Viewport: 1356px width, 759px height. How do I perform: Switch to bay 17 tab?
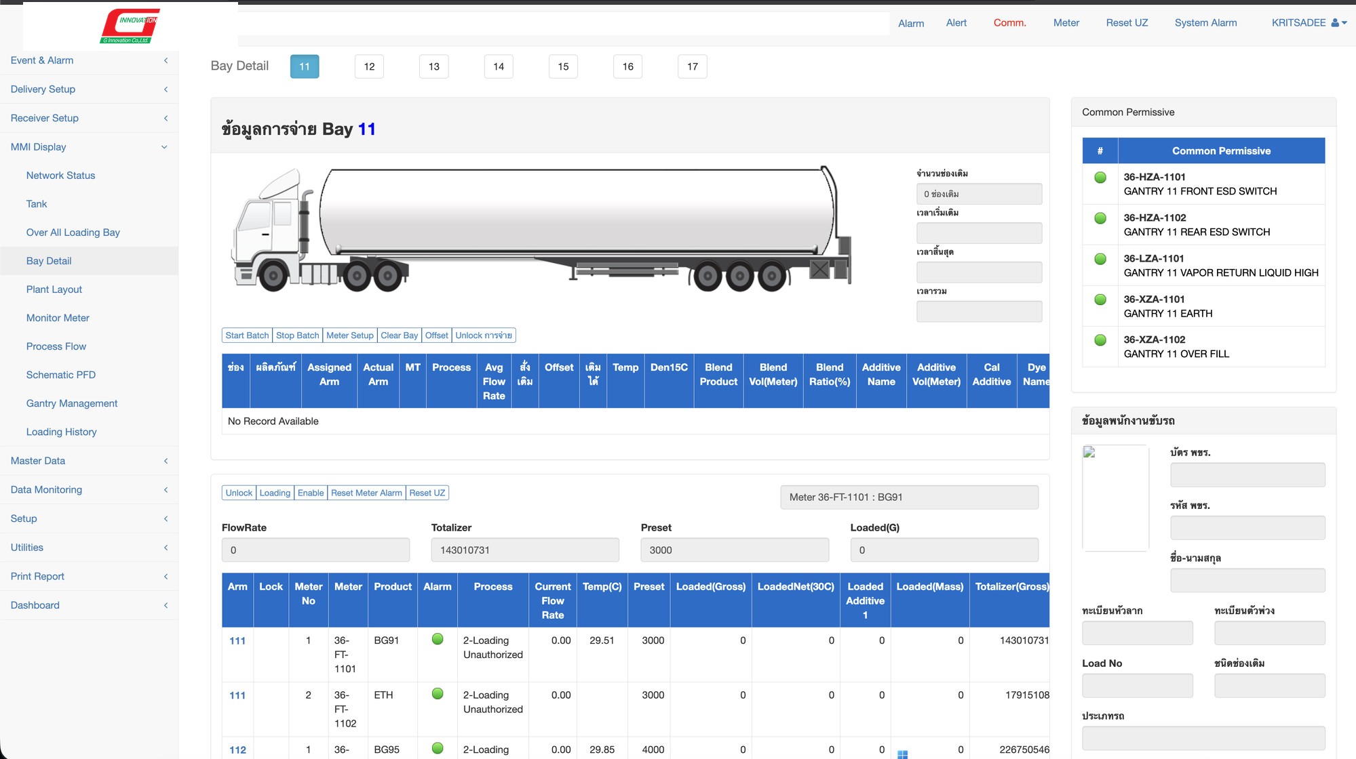click(693, 66)
